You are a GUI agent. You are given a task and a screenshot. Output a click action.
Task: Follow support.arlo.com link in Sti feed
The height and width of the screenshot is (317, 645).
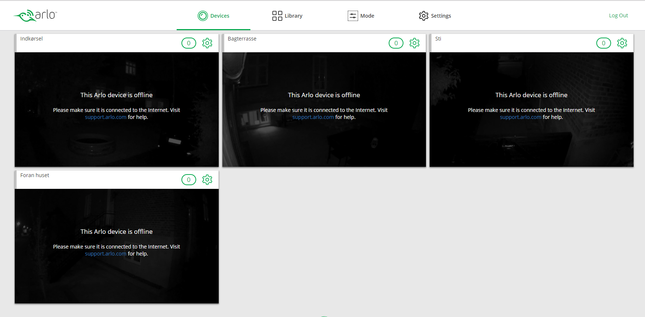tap(520, 117)
